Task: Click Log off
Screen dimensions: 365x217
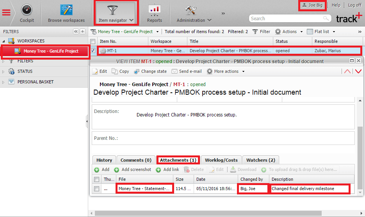Action: click(355, 5)
